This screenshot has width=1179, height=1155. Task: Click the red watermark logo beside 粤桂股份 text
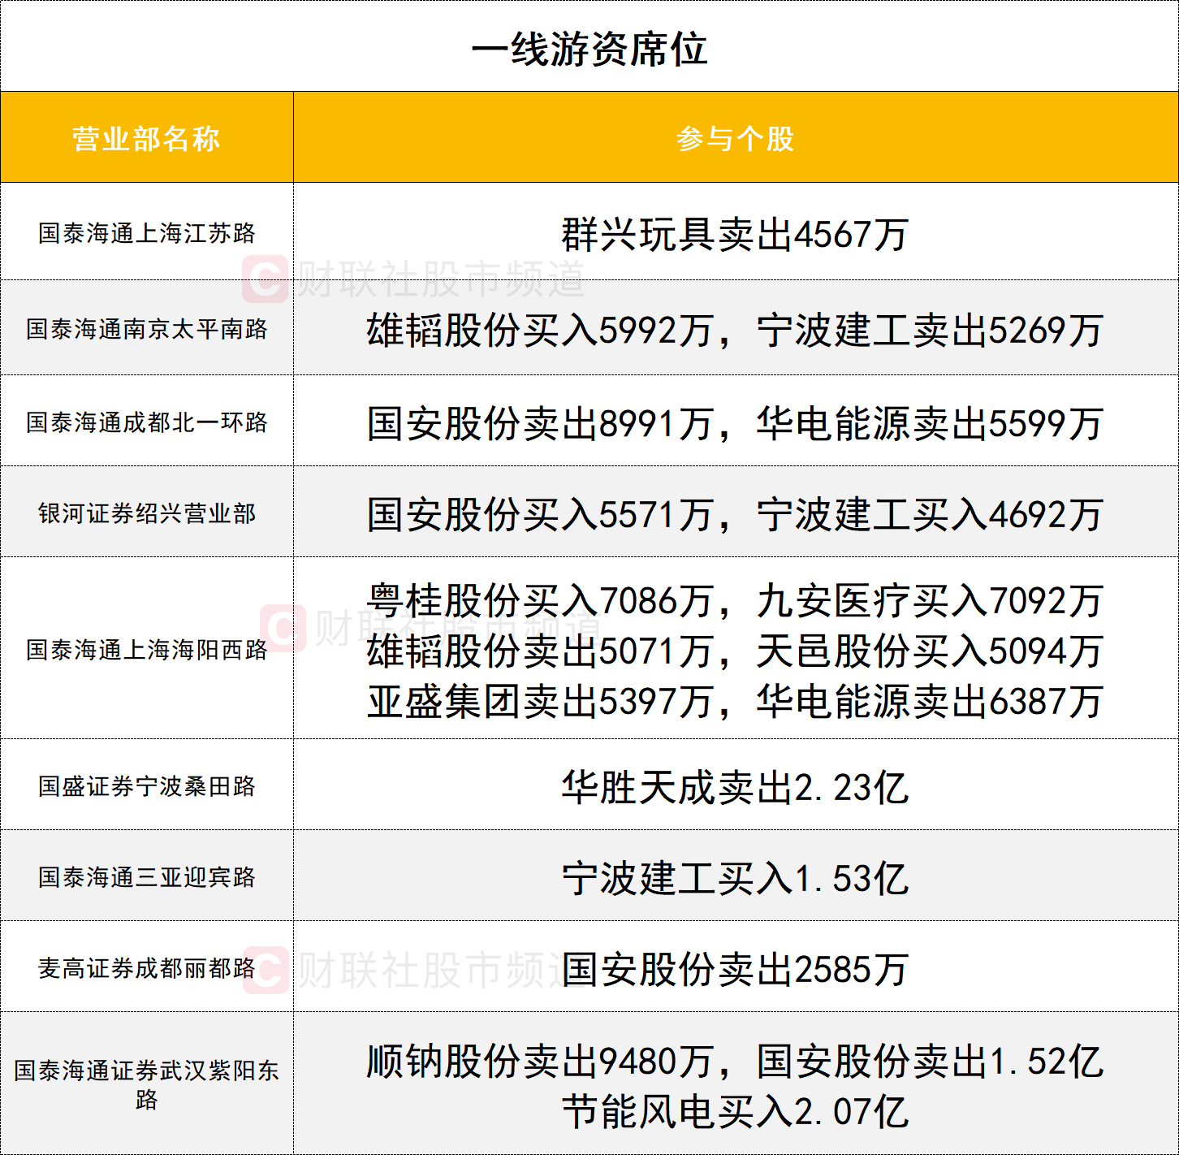[x=283, y=628]
